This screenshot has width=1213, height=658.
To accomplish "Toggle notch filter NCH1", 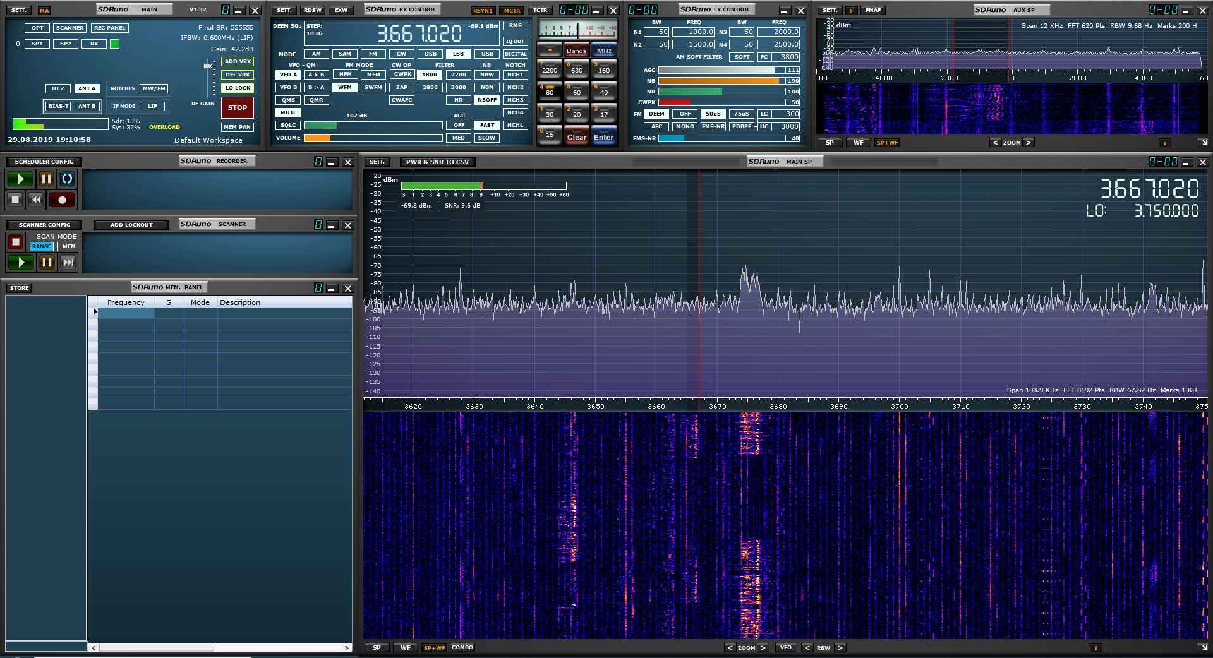I will (x=516, y=75).
